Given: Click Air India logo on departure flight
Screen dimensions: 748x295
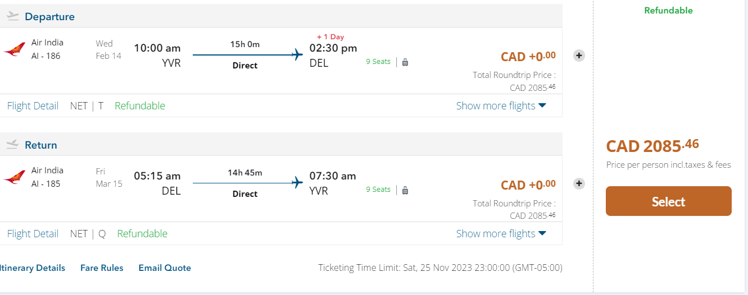Looking at the screenshot, I should point(15,49).
